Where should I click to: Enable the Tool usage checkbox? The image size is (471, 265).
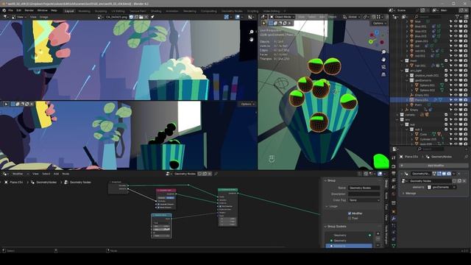350,218
